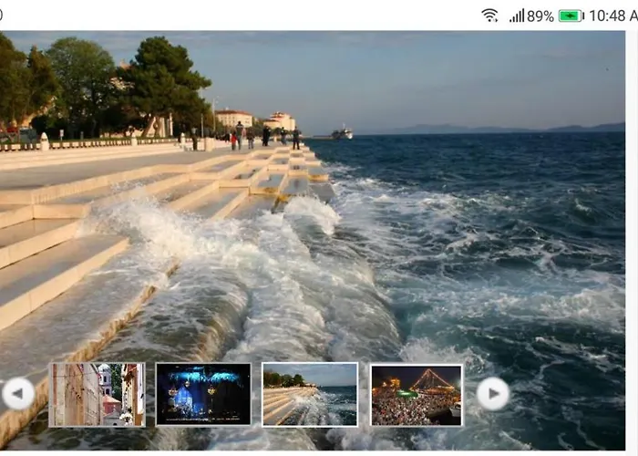Tap the cellular signal bars icon
The height and width of the screenshot is (456, 638).
[517, 16]
